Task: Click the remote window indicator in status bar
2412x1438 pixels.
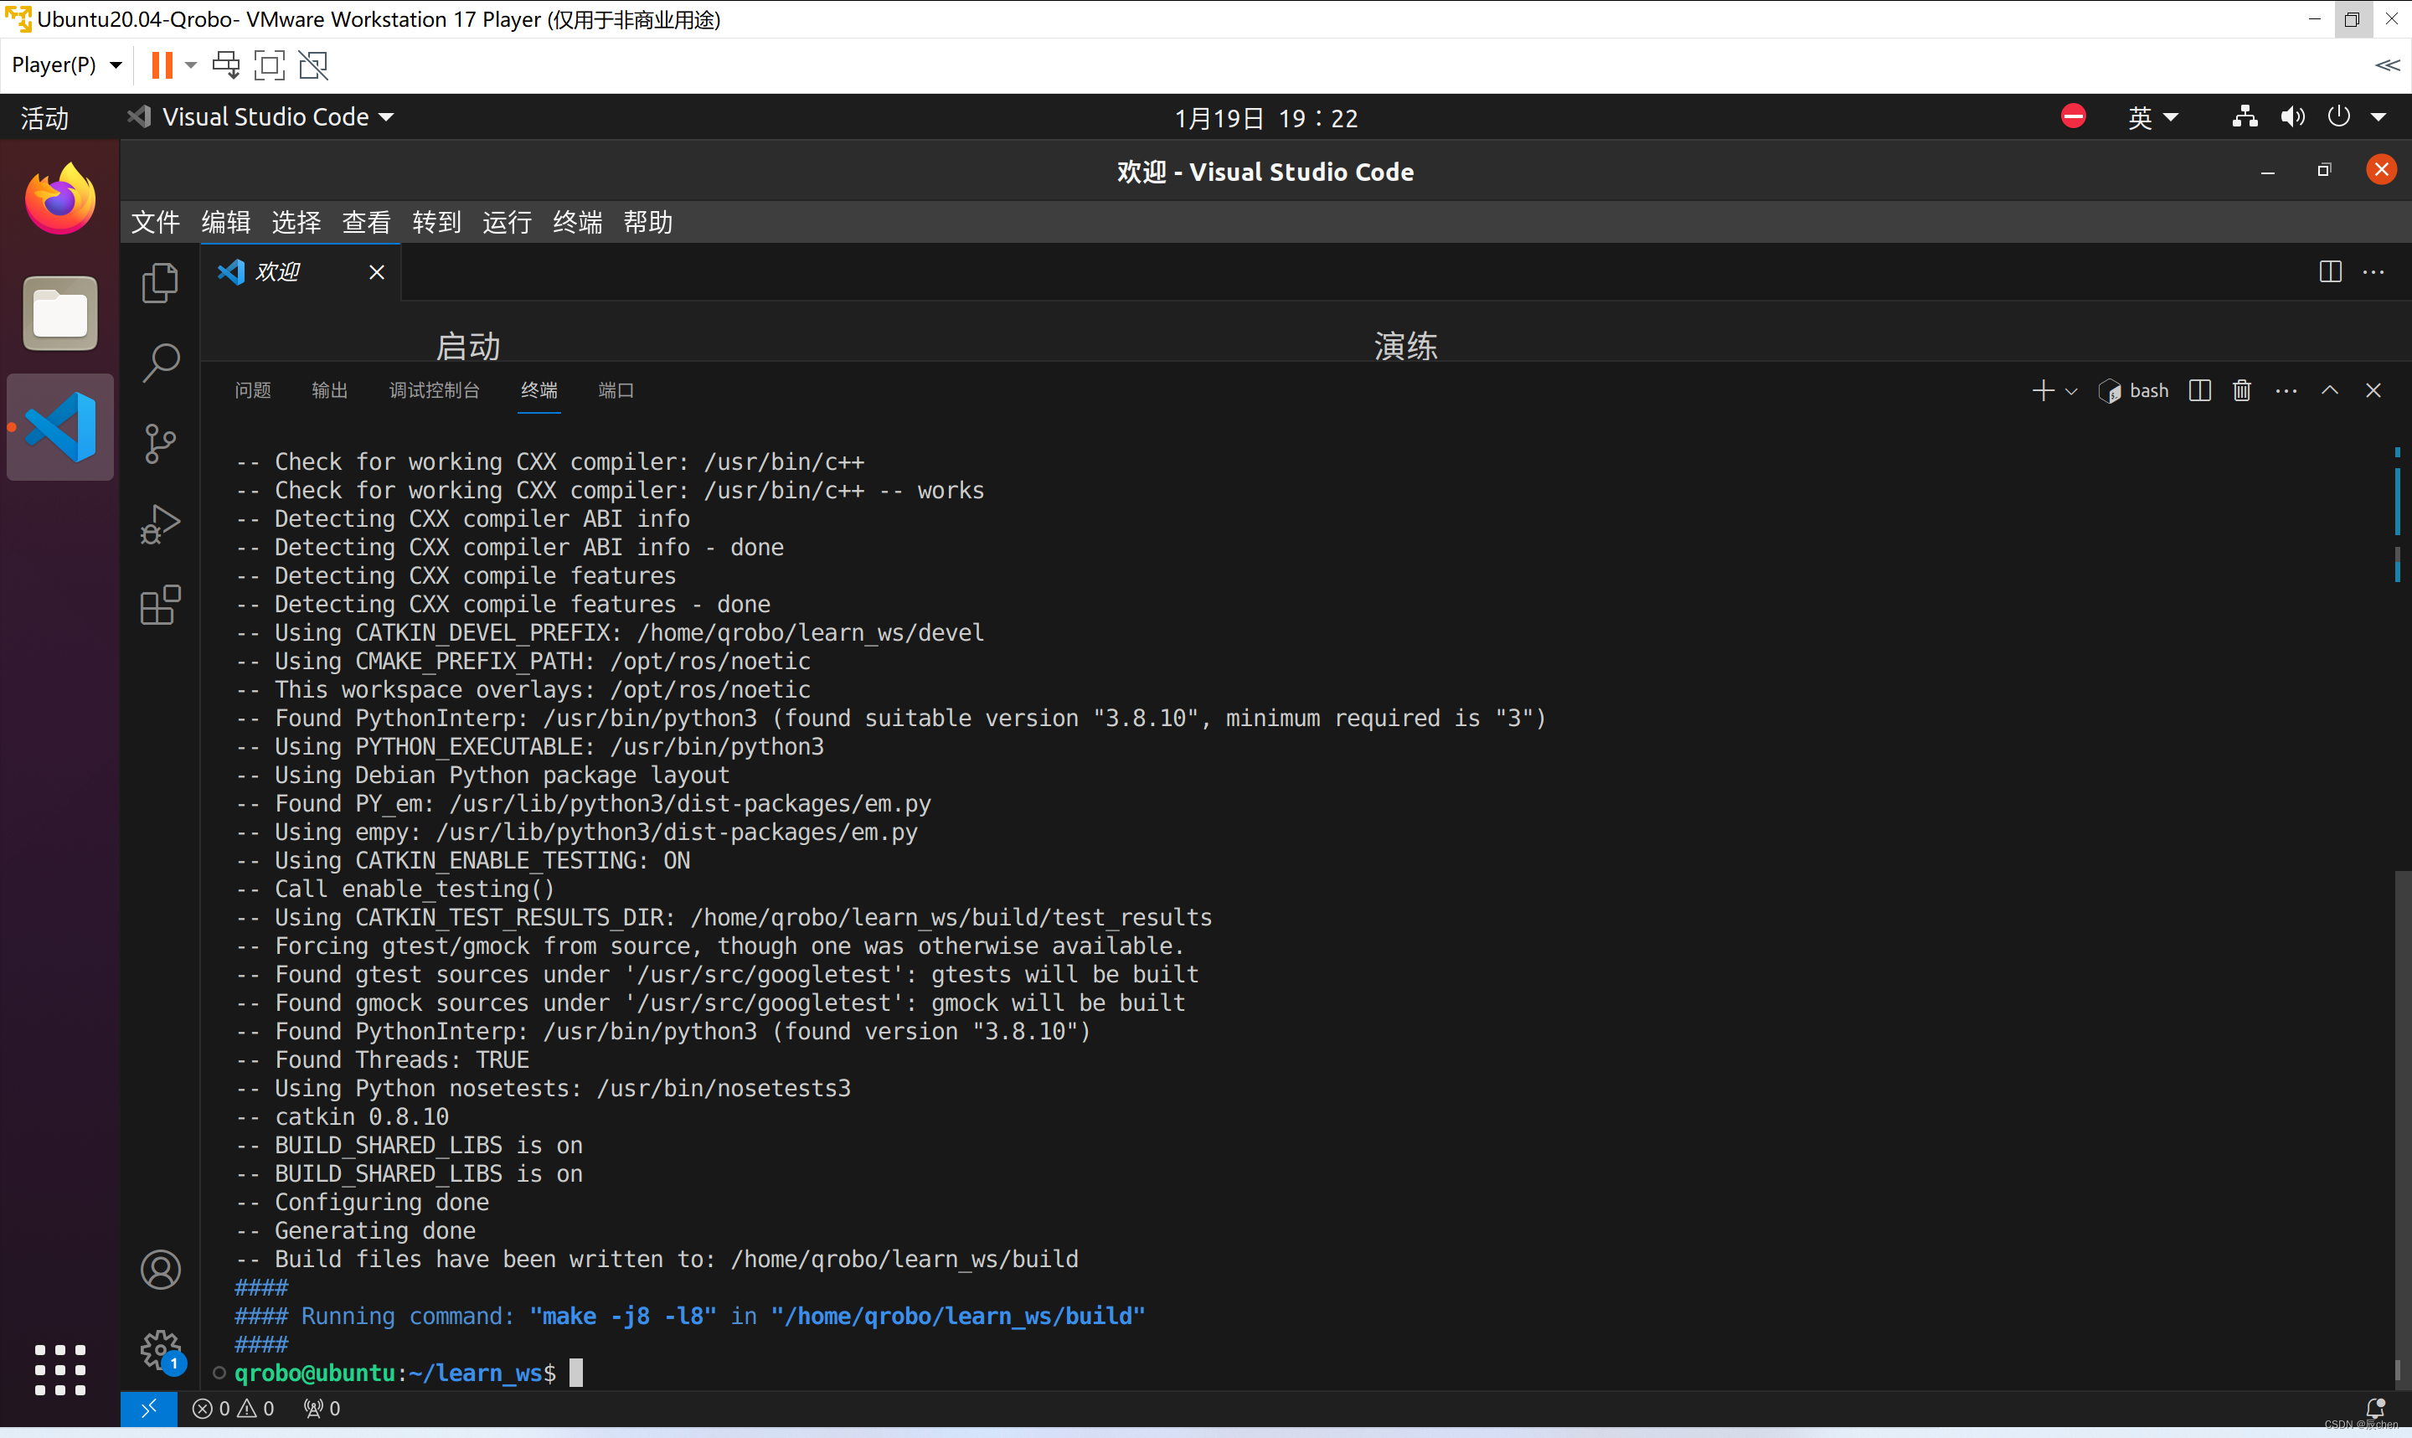Action: pyautogui.click(x=149, y=1409)
